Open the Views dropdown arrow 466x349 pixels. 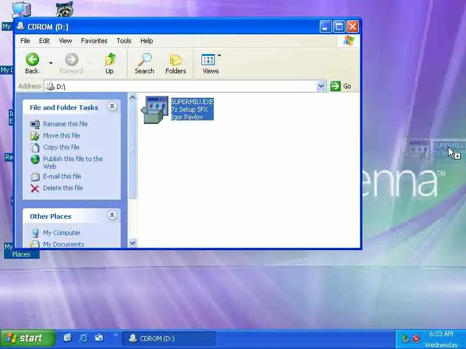(220, 56)
